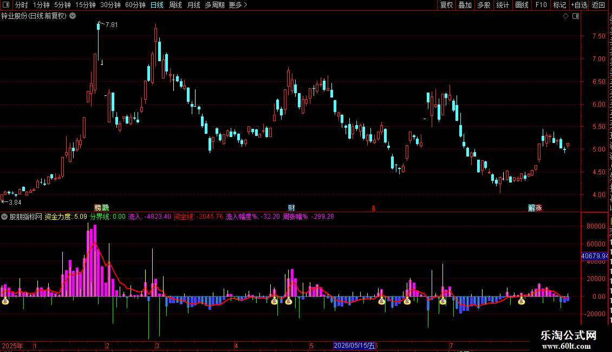612x352 pixels.
Task: Add stock via +自选
Action: (x=579, y=5)
